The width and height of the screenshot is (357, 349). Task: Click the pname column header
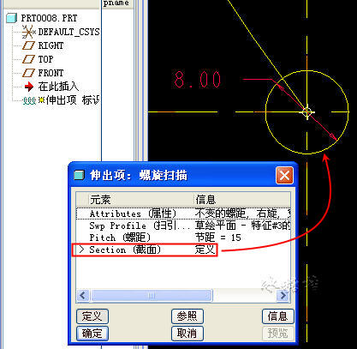pyautogui.click(x=116, y=3)
